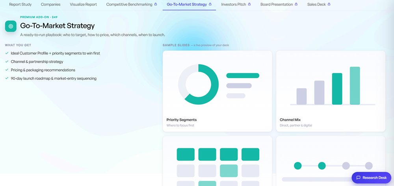
Task: Click 'Pricing & packaging recommendations' text
Action: point(43,70)
